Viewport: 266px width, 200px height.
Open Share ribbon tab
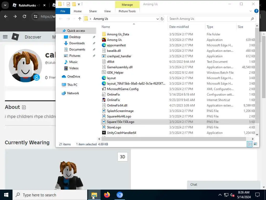pos(93,11)
